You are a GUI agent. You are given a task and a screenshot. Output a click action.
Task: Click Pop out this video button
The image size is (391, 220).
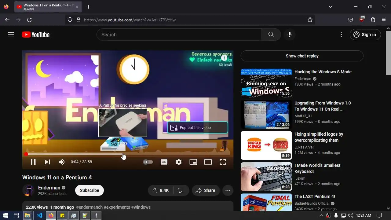pyautogui.click(x=197, y=127)
